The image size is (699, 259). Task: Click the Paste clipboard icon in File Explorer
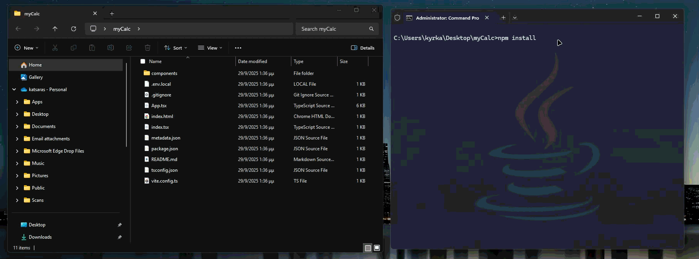pos(92,48)
